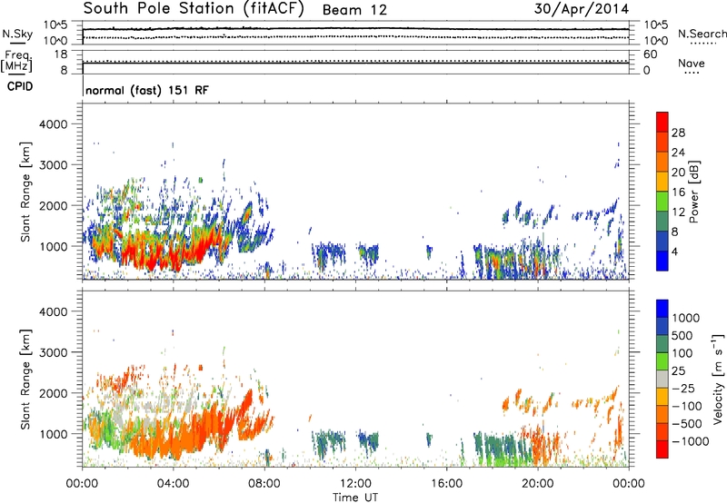Click the power panel 'Slant Range [km]' label
This screenshot has width=727, height=503.
25,192
